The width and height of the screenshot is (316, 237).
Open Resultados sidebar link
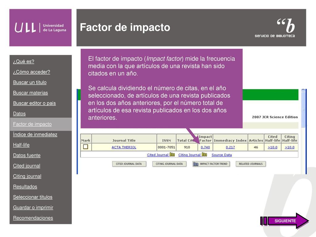coord(25,187)
